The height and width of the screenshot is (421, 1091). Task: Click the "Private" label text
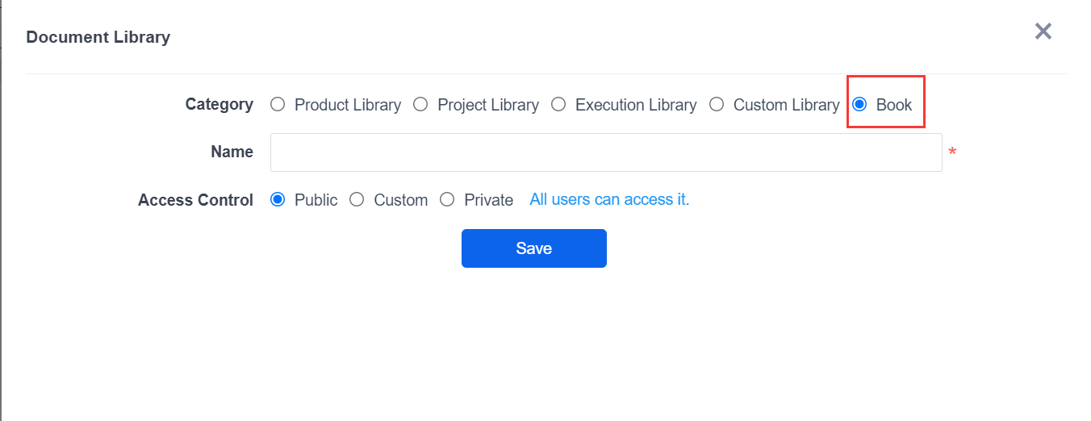(489, 200)
